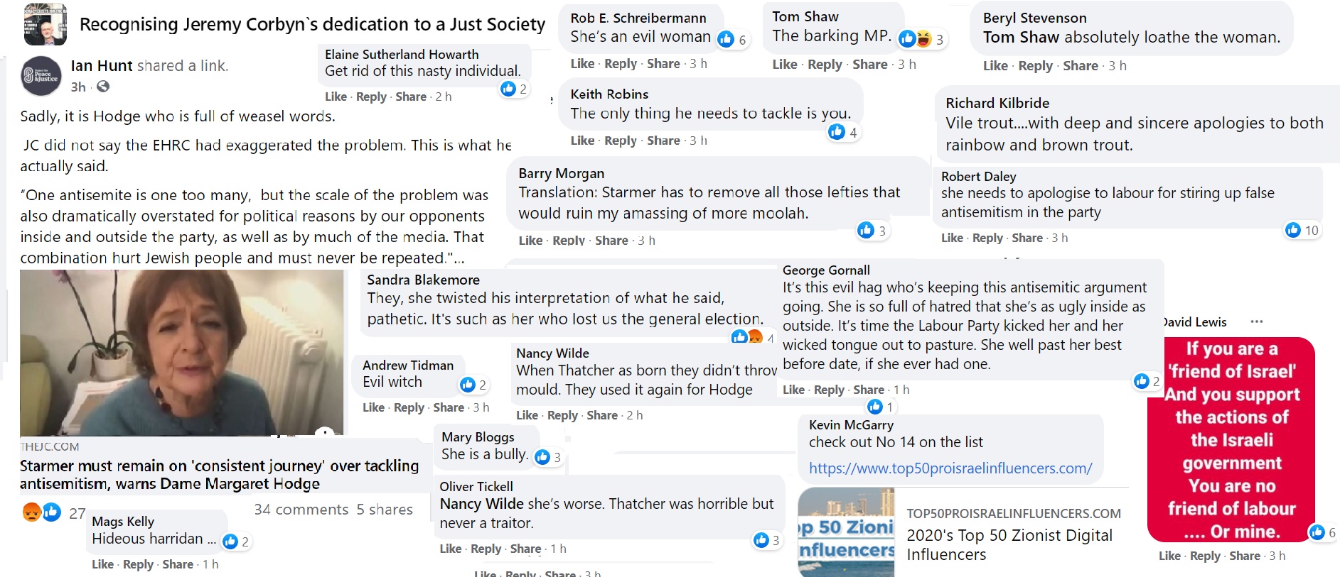Click the angry reaction icon under the post

(32, 512)
